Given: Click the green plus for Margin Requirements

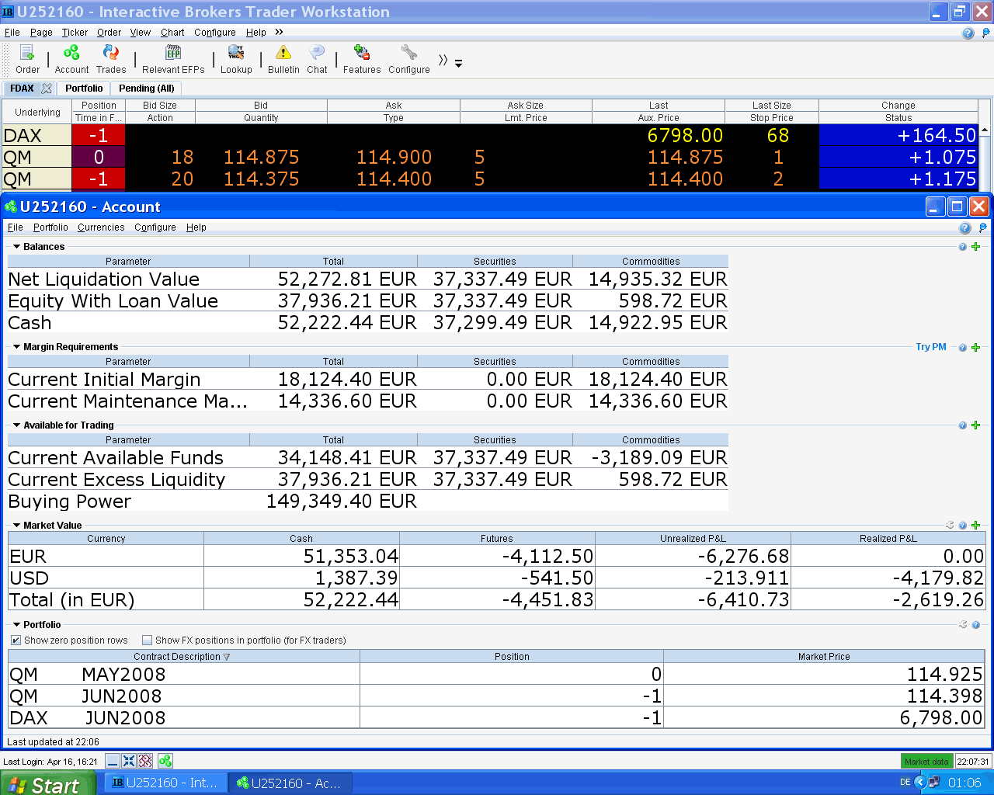Looking at the screenshot, I should click(976, 347).
